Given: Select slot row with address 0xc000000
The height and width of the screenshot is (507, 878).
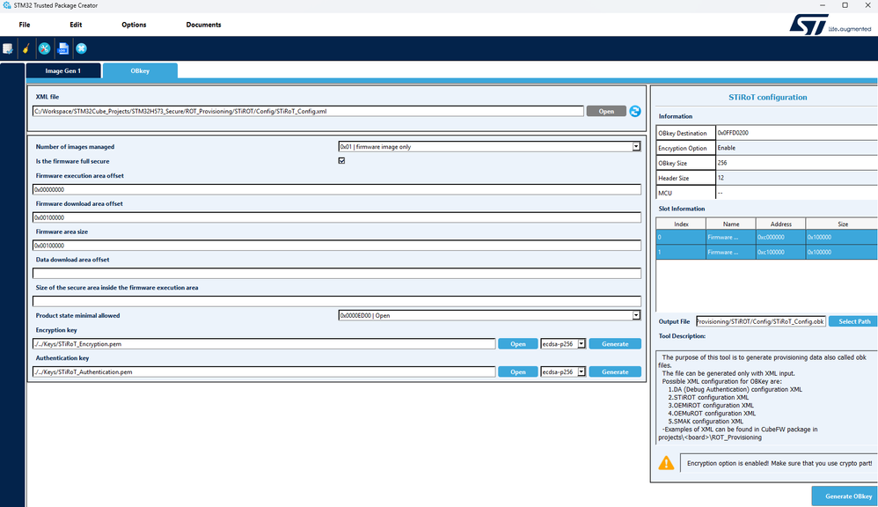Looking at the screenshot, I should point(766,237).
